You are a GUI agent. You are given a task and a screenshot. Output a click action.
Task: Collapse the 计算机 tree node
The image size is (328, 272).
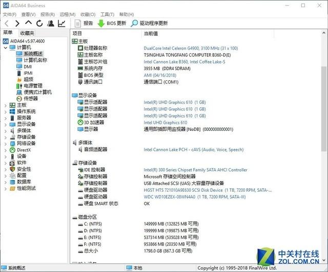pos(6,48)
